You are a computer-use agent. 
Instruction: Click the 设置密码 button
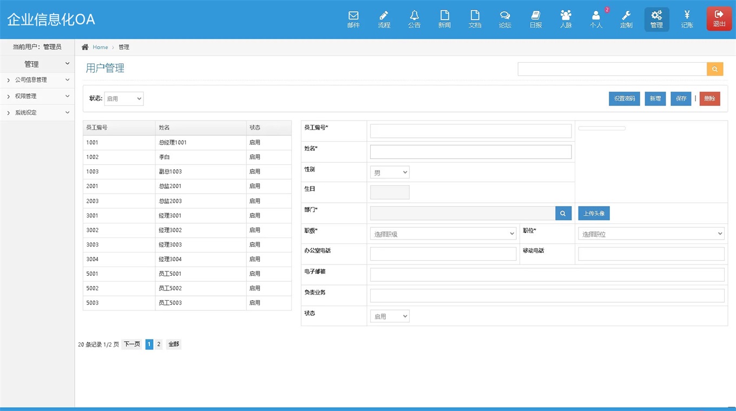pos(624,98)
